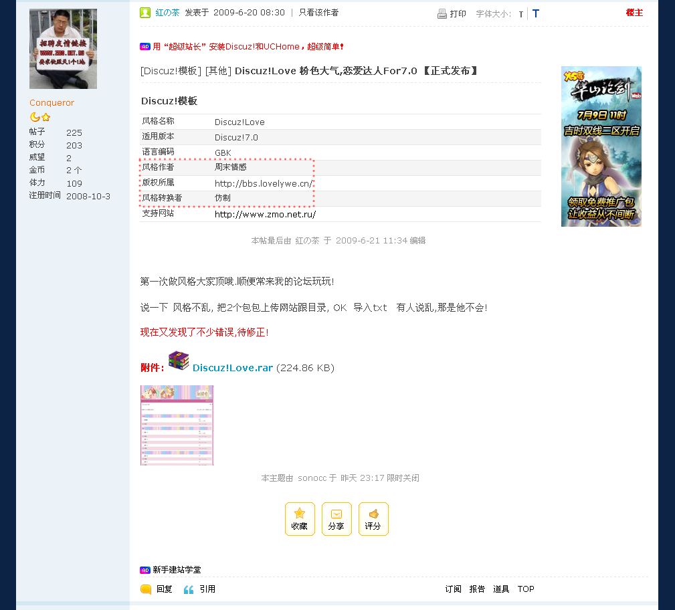The height and width of the screenshot is (610, 675).
Task: Click the 风格作者 value 周末情感
Action: pyautogui.click(x=231, y=167)
